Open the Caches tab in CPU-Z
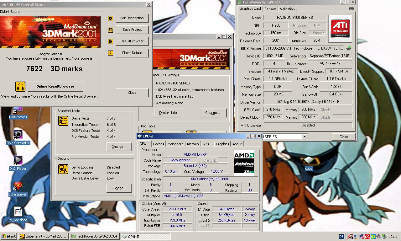This screenshot has height=241, width=401. 159,144
